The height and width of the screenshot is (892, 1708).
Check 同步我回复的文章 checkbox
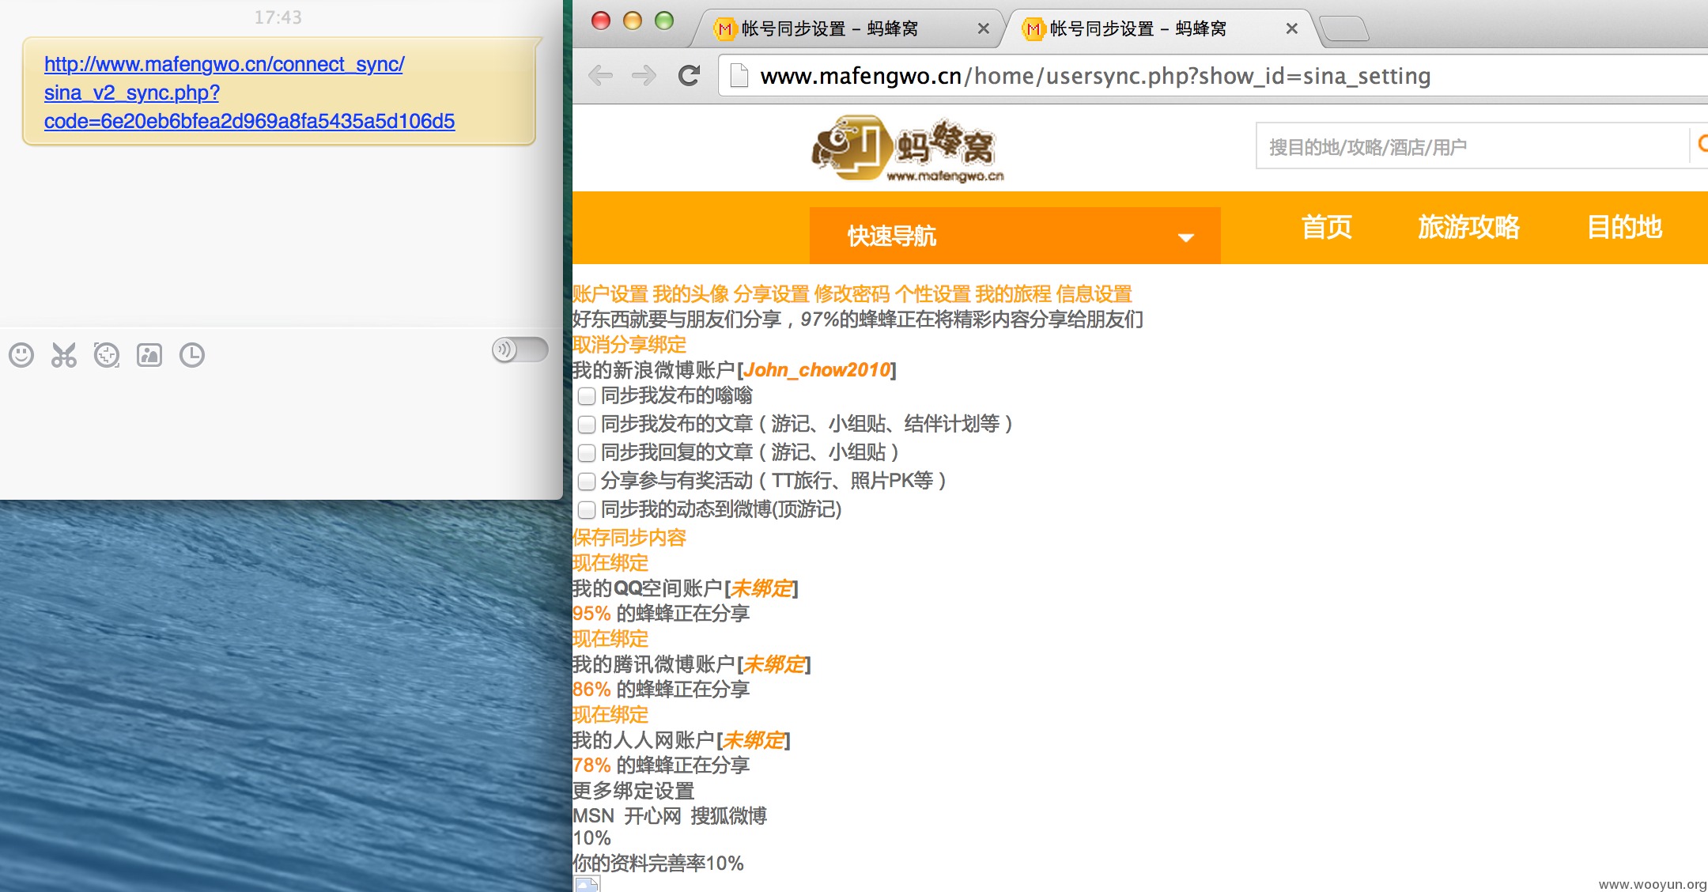coord(587,453)
